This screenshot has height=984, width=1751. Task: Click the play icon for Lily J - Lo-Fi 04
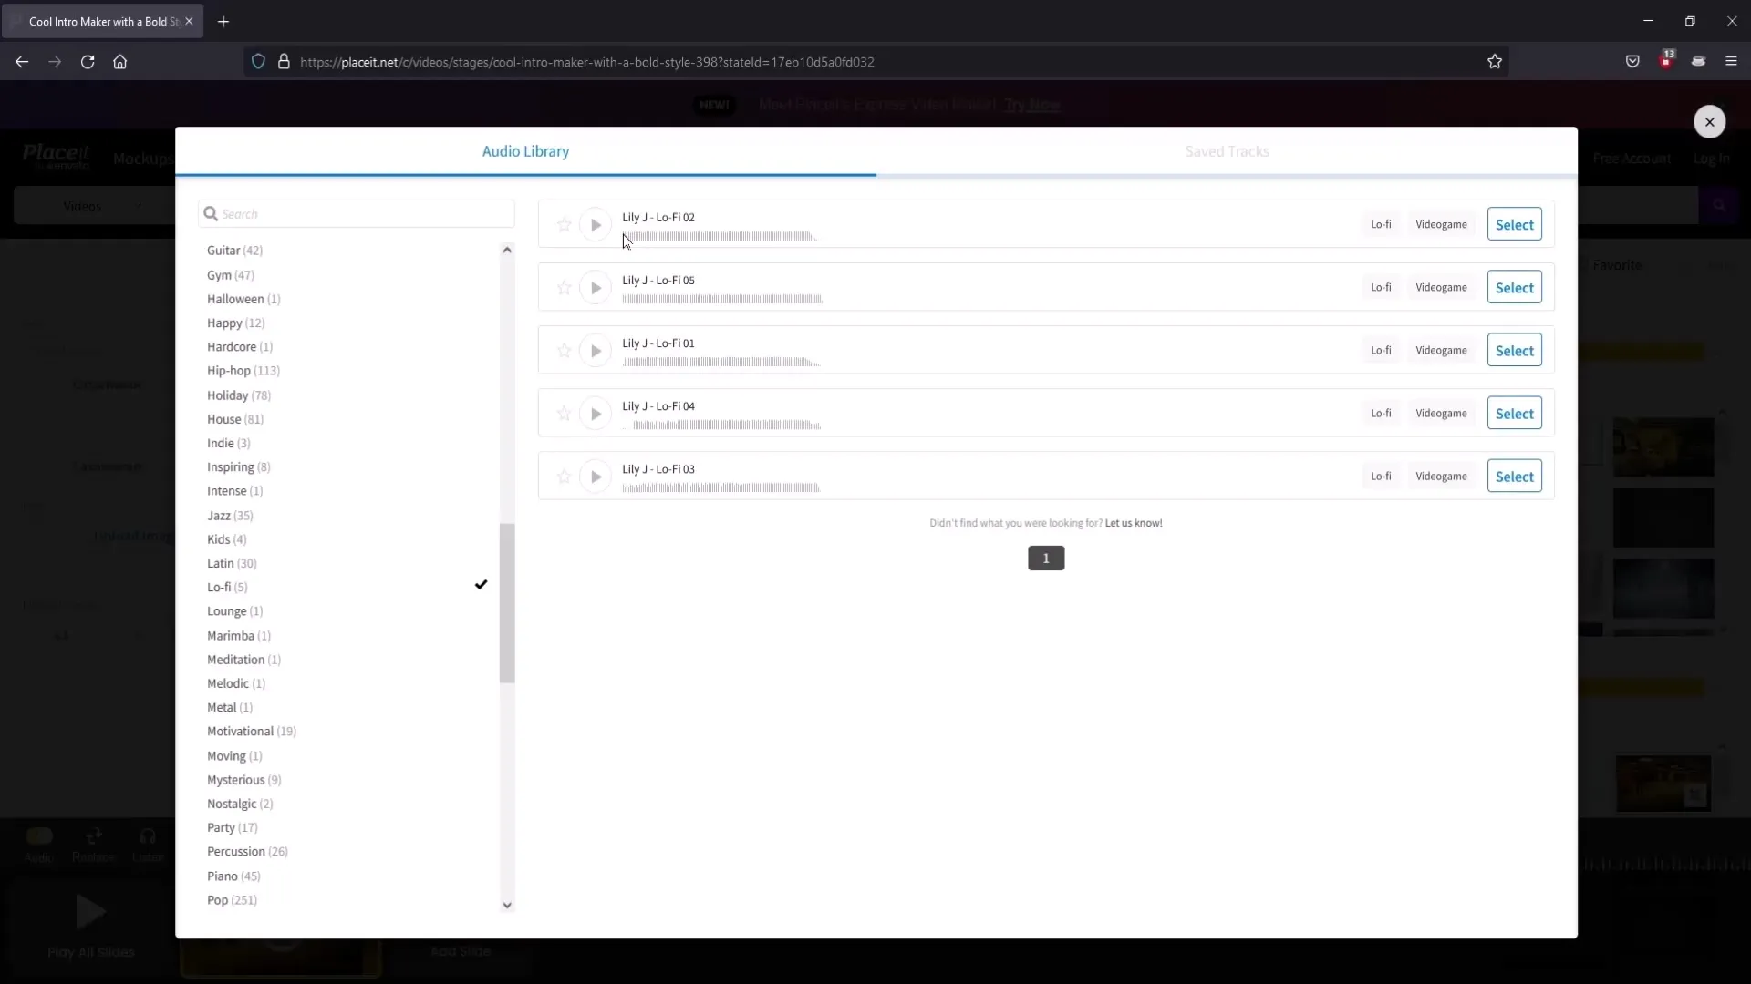tap(594, 412)
